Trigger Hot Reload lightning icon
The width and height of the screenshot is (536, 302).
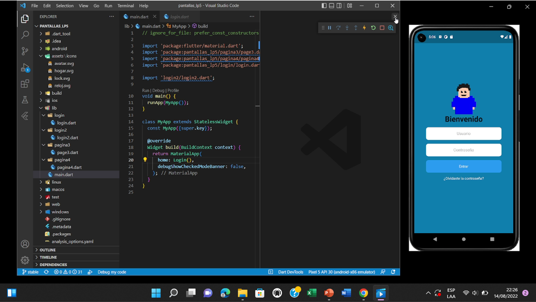[x=364, y=28]
